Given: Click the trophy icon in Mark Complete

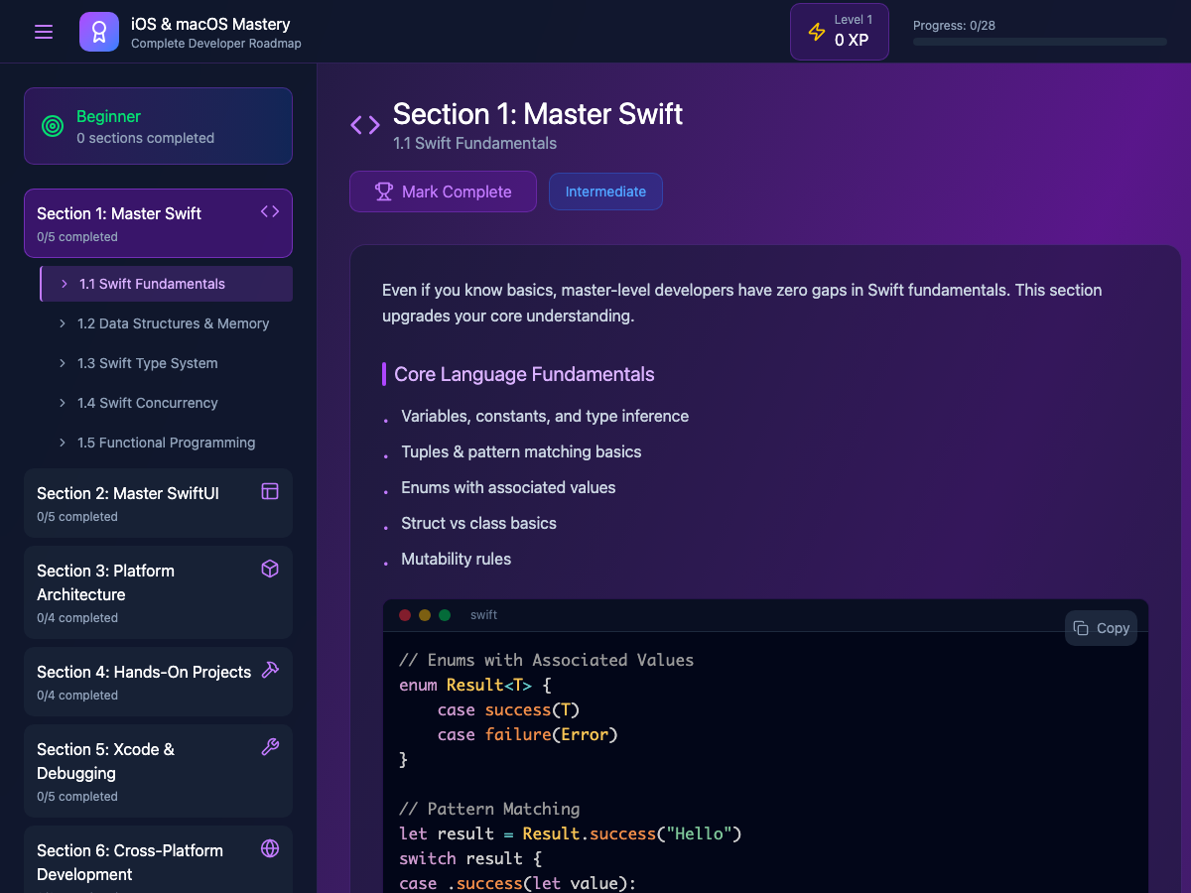Looking at the screenshot, I should click(384, 191).
